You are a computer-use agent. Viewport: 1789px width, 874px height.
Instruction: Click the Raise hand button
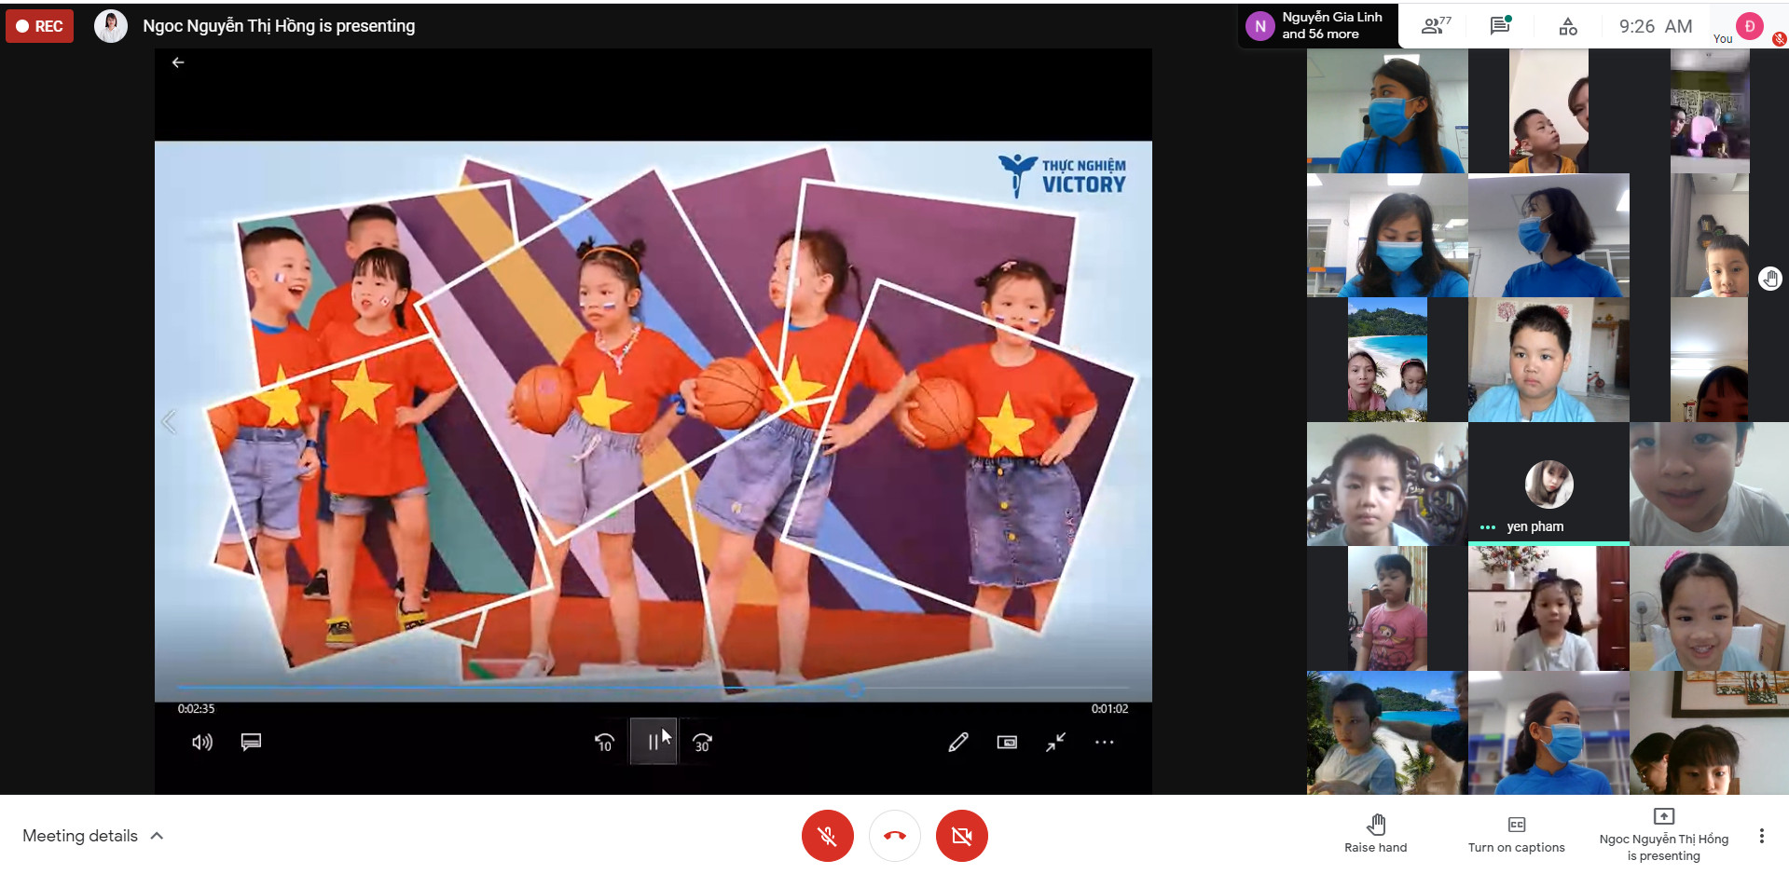1375,834
